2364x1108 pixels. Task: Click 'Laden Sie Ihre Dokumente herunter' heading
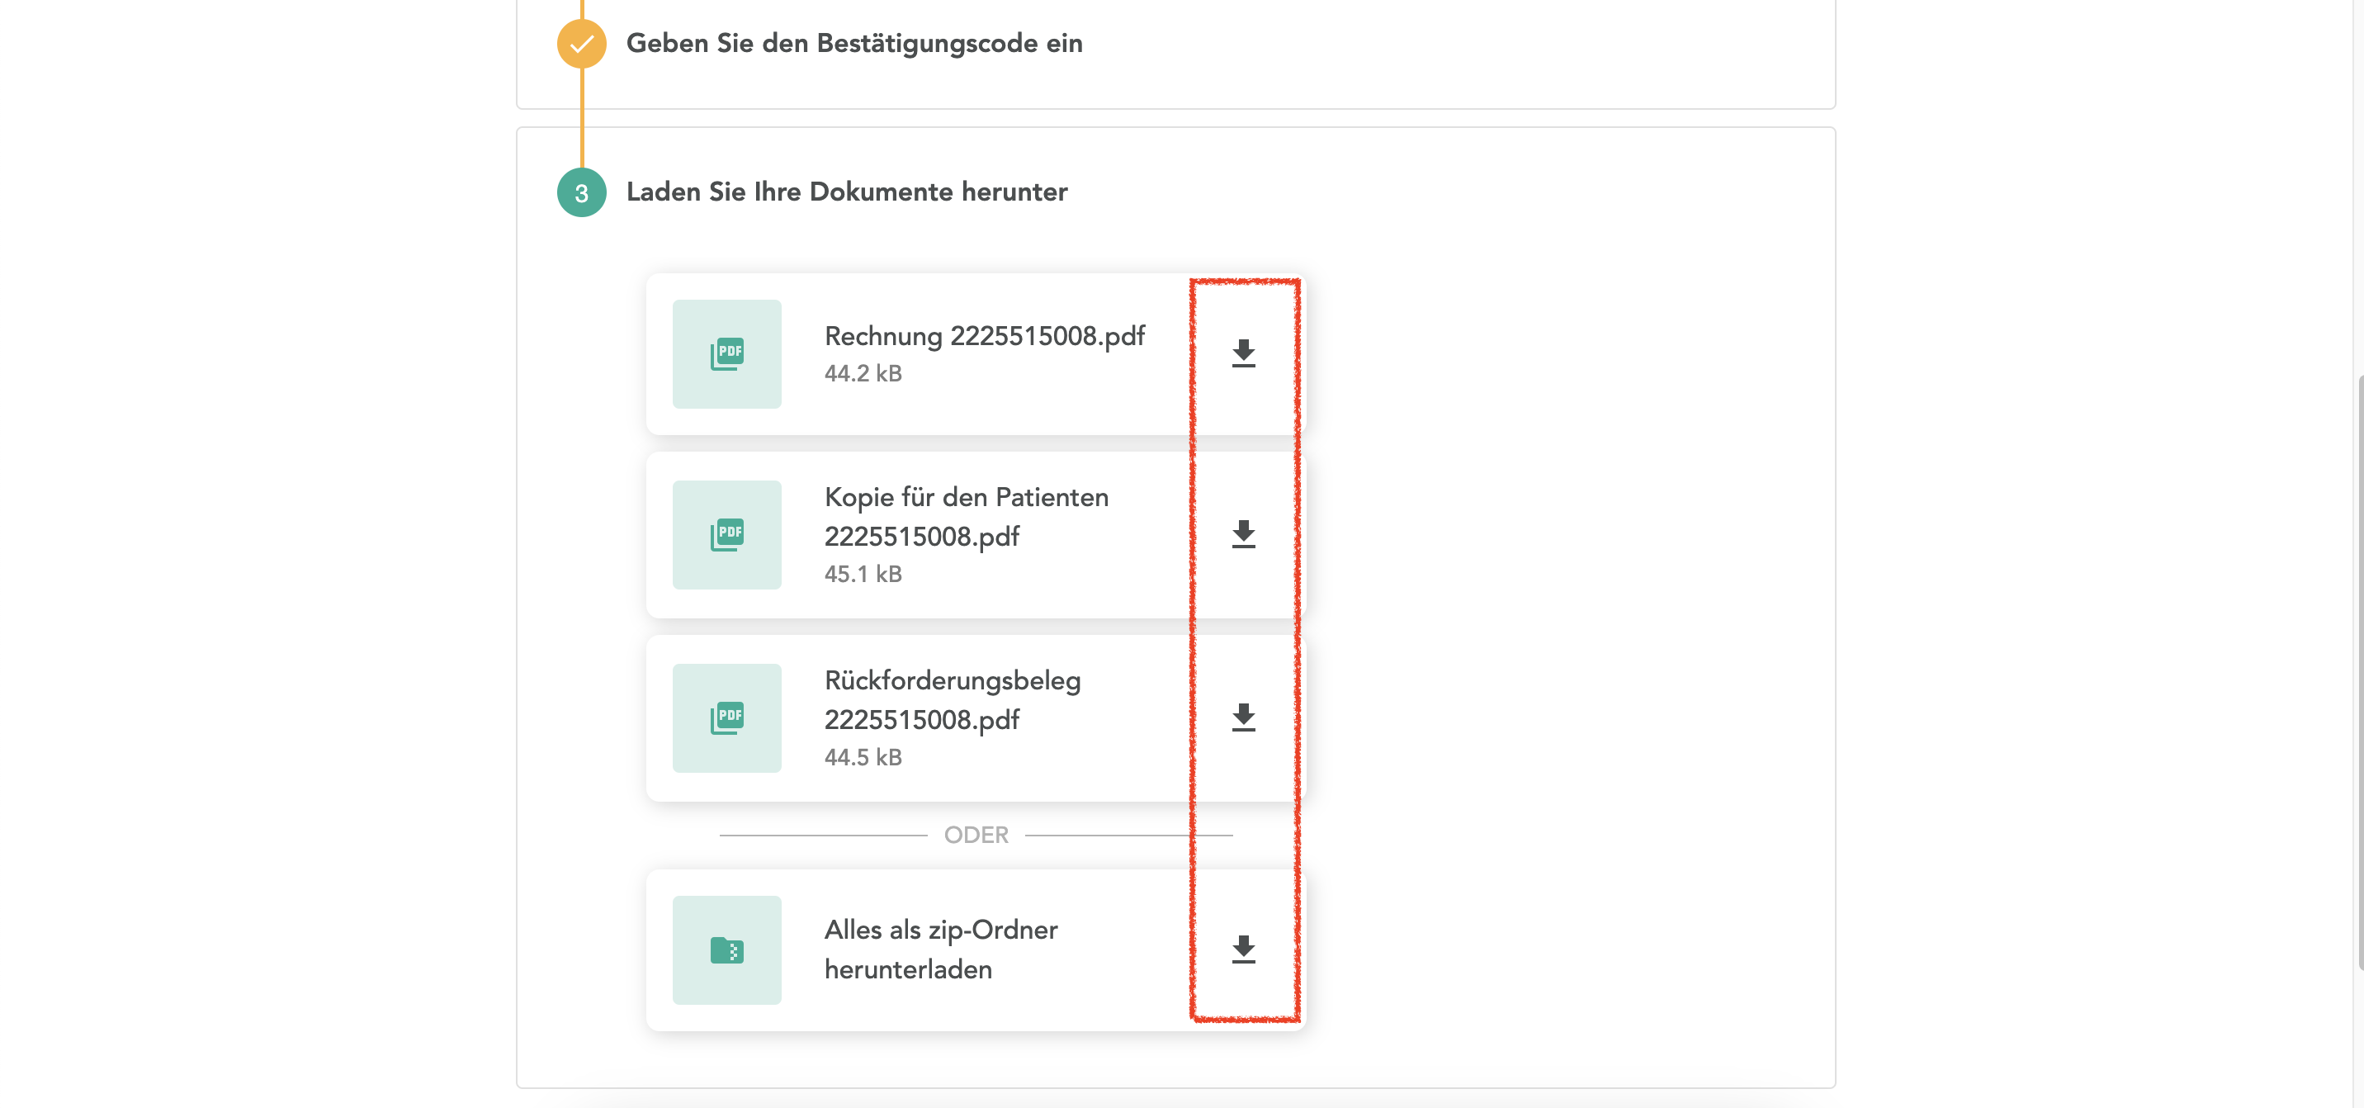[x=846, y=192]
